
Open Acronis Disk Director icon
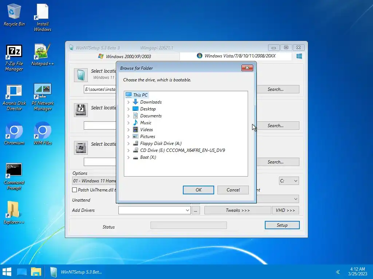coord(14,98)
